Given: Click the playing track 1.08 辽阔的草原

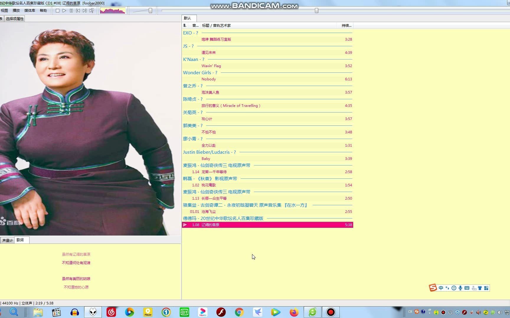Looking at the screenshot, I should (267, 225).
